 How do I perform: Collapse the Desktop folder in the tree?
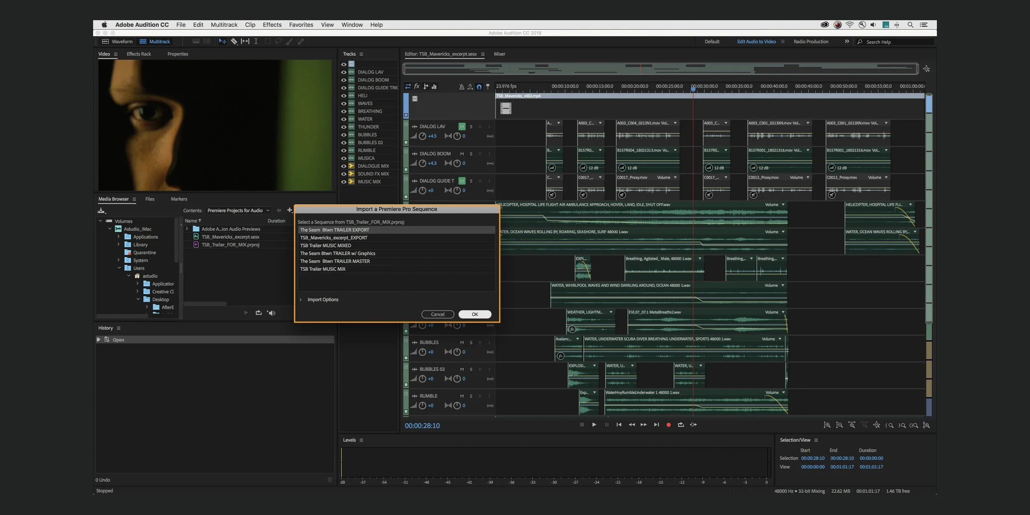[x=138, y=299]
